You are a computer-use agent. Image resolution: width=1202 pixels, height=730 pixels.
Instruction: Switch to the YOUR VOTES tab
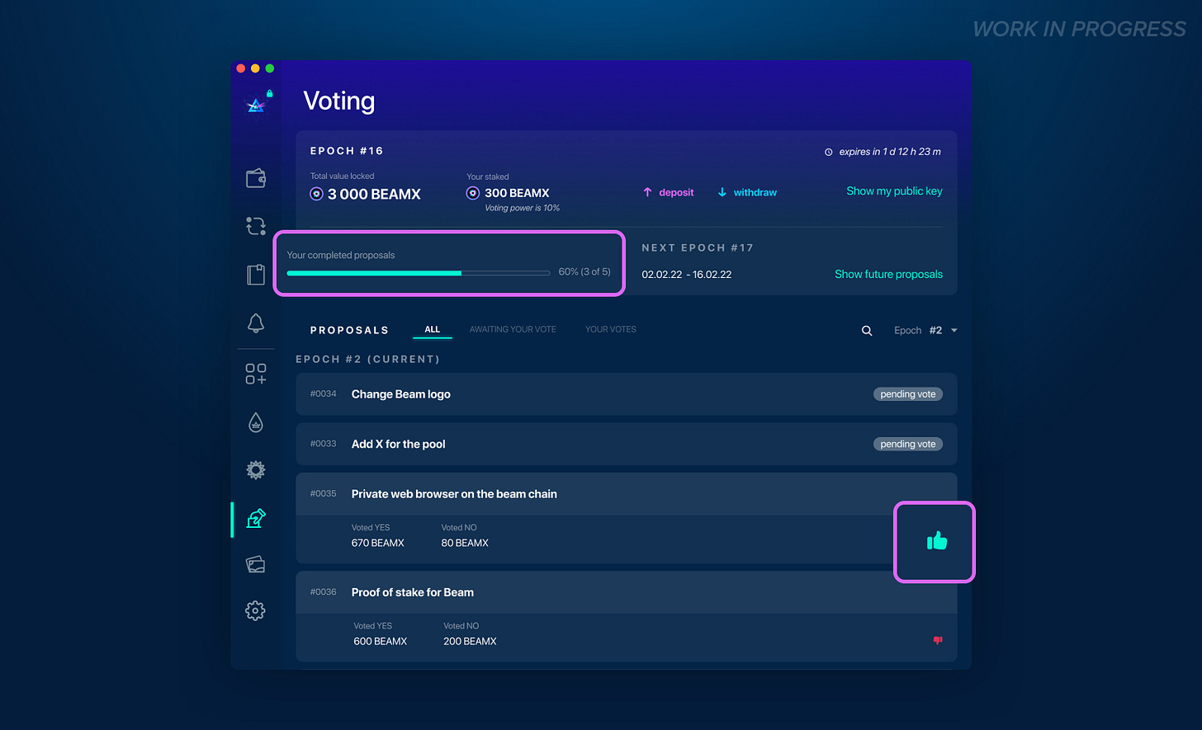(x=611, y=329)
